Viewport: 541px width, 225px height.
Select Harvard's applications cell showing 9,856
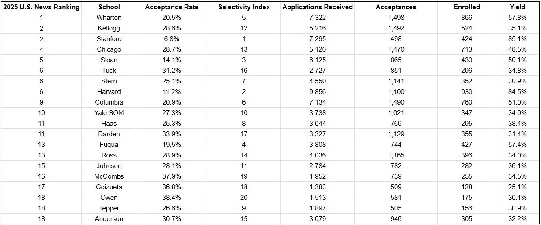(318, 92)
